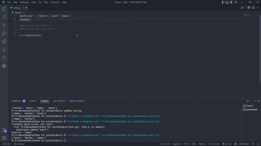Start Go Live server
The image size is (261, 146).
(x=227, y=144)
